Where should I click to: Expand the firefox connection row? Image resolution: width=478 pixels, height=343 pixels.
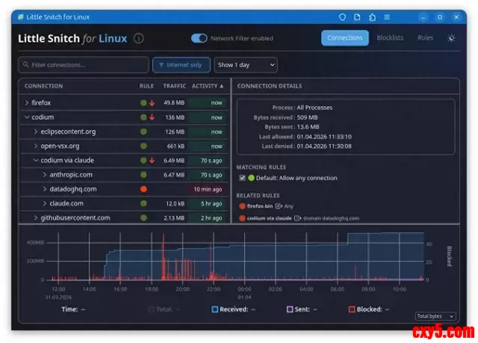pyautogui.click(x=27, y=103)
